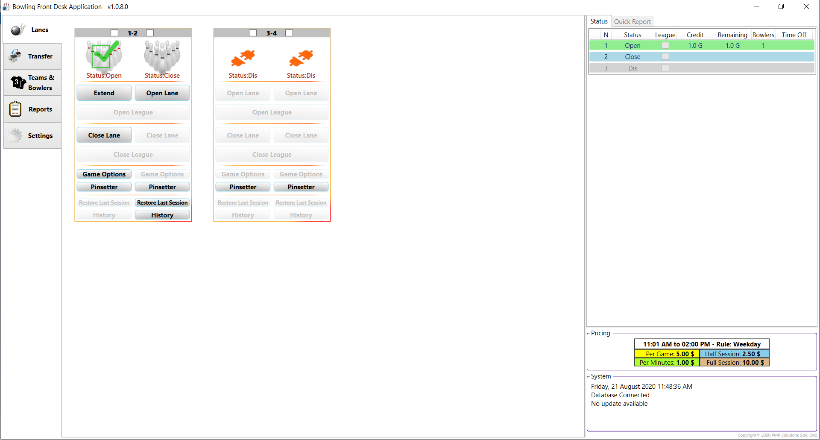This screenshot has height=440, width=820.
Task: Check the checkbox for lane 4
Action: 289,32
